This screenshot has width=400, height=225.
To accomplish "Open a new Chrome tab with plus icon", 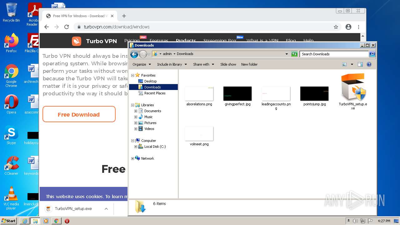I will 124,16.
